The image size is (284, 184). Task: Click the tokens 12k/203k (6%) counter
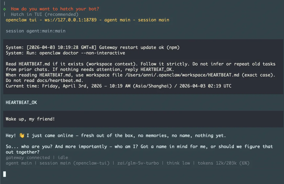[x=224, y=163]
